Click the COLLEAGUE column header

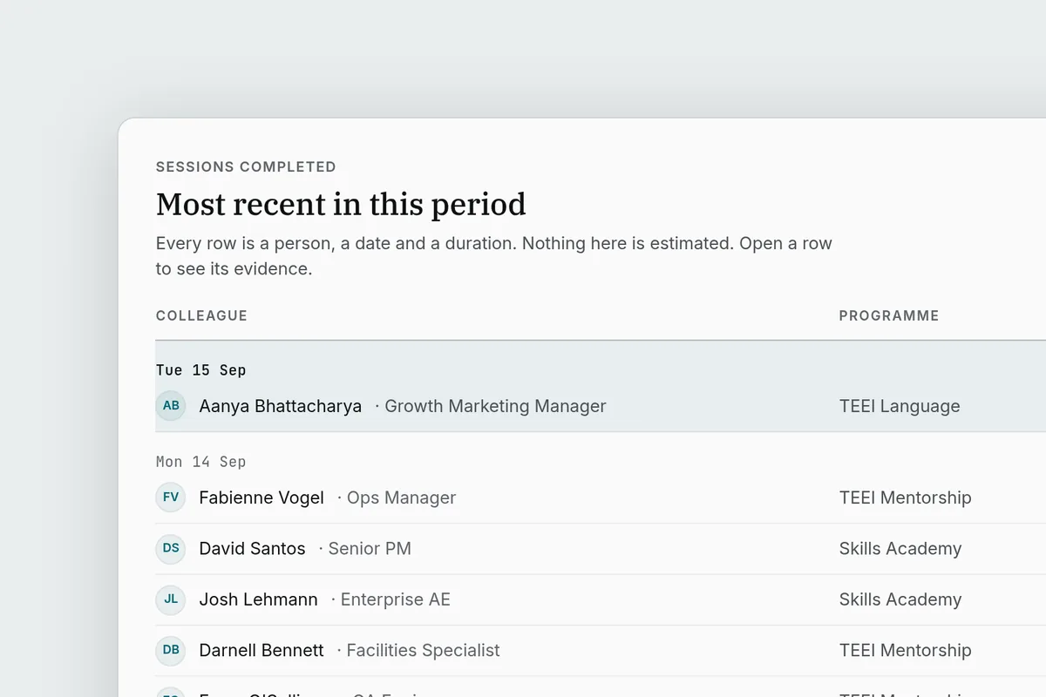[201, 315]
